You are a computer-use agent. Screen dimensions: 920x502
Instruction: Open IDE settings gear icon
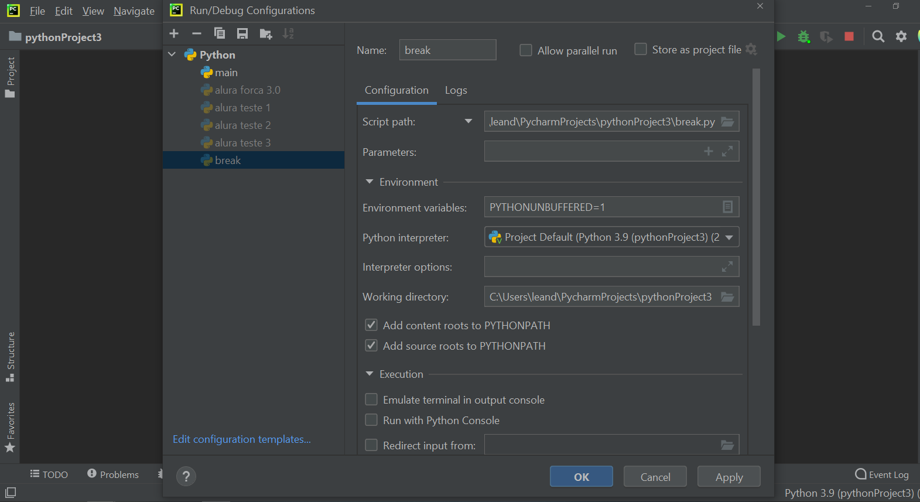(901, 36)
